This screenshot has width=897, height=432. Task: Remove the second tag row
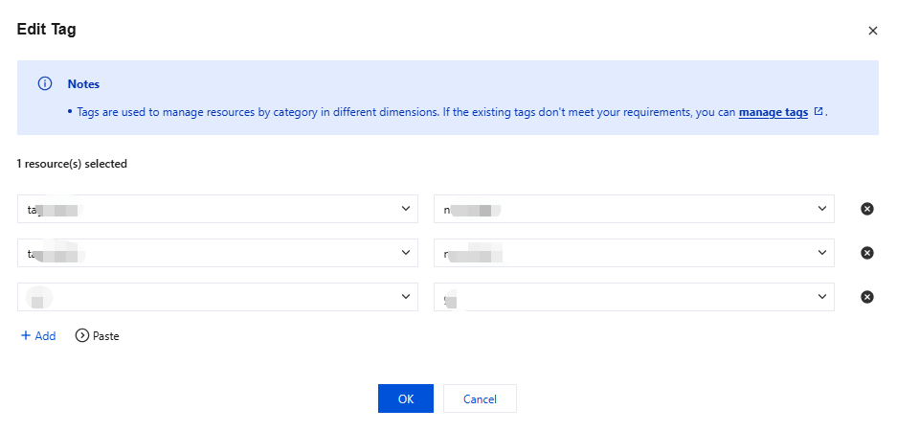[x=867, y=253]
